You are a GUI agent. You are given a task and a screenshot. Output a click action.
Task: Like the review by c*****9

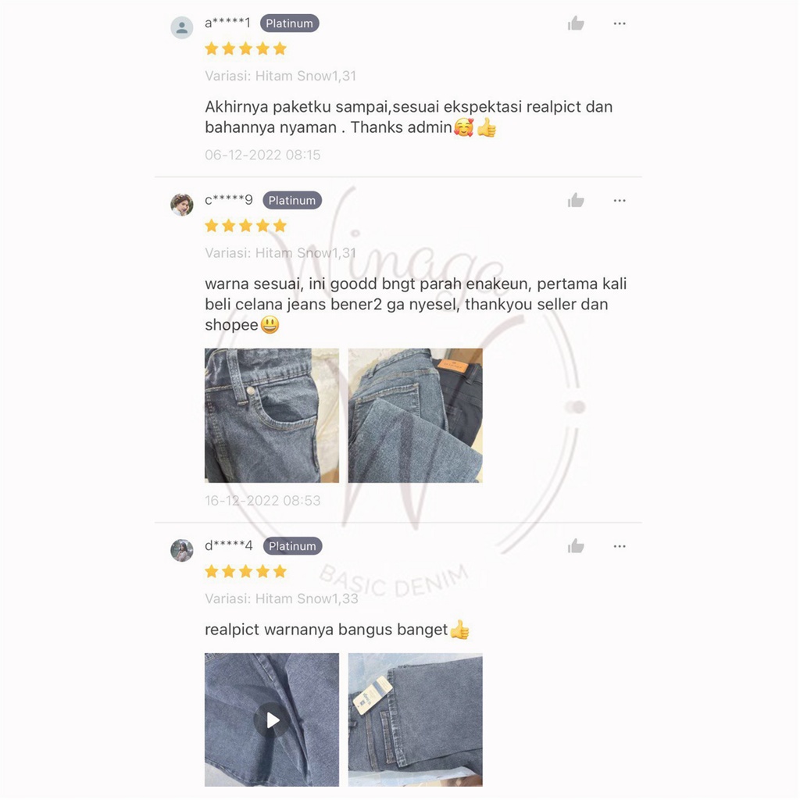pyautogui.click(x=576, y=201)
